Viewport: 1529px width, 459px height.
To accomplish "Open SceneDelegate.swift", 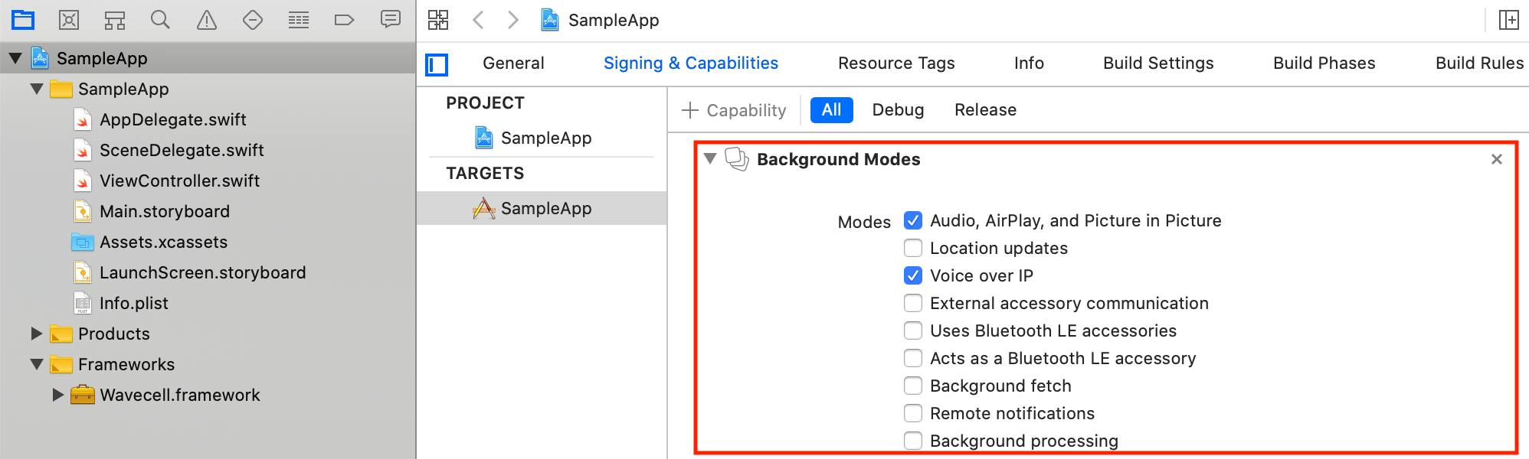I will [x=182, y=150].
